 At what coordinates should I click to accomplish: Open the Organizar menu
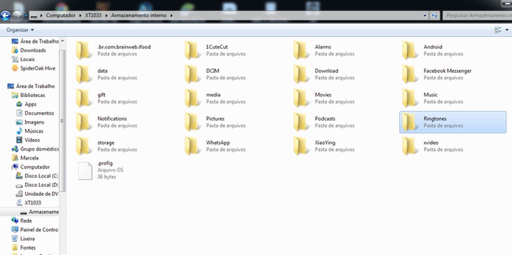pyautogui.click(x=20, y=30)
